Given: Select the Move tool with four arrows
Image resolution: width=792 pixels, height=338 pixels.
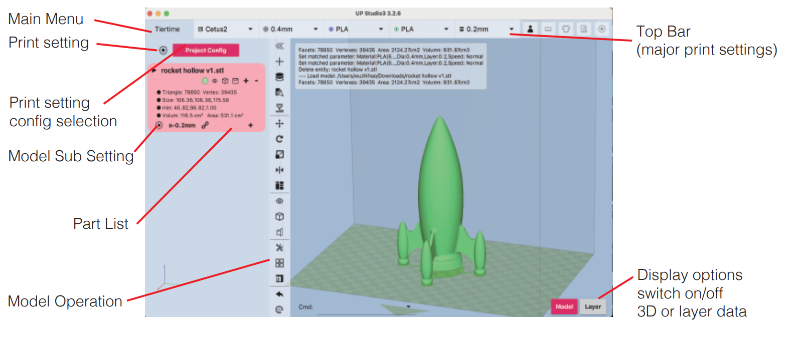Looking at the screenshot, I should coord(279,124).
